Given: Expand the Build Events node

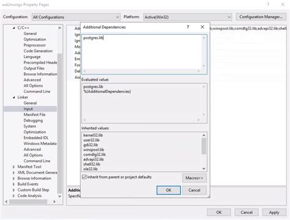Looking at the screenshot, I should (x=13, y=184).
